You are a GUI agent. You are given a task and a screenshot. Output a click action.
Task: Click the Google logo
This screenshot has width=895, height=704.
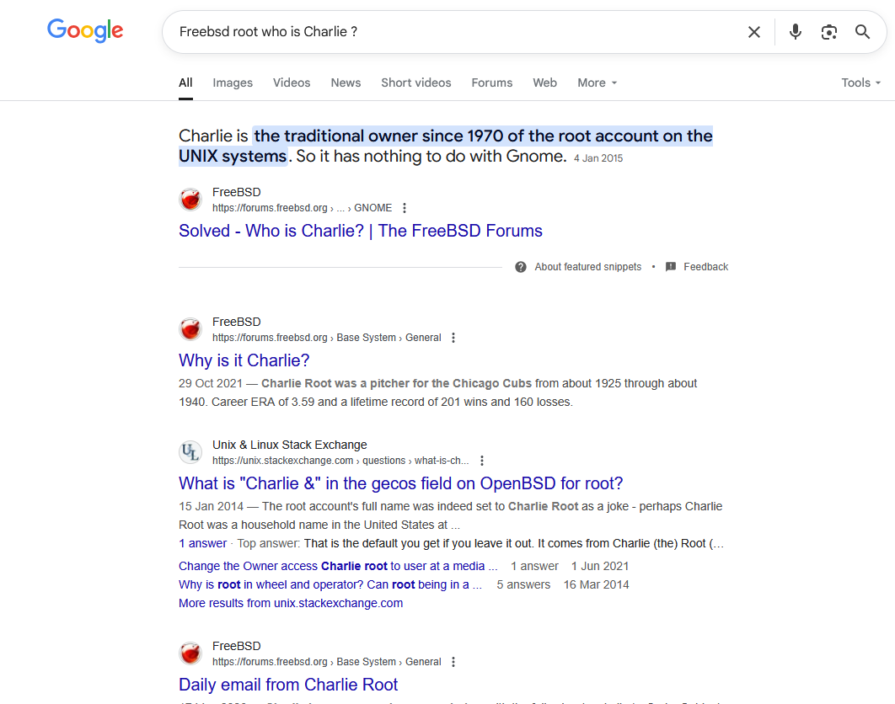pyautogui.click(x=85, y=31)
